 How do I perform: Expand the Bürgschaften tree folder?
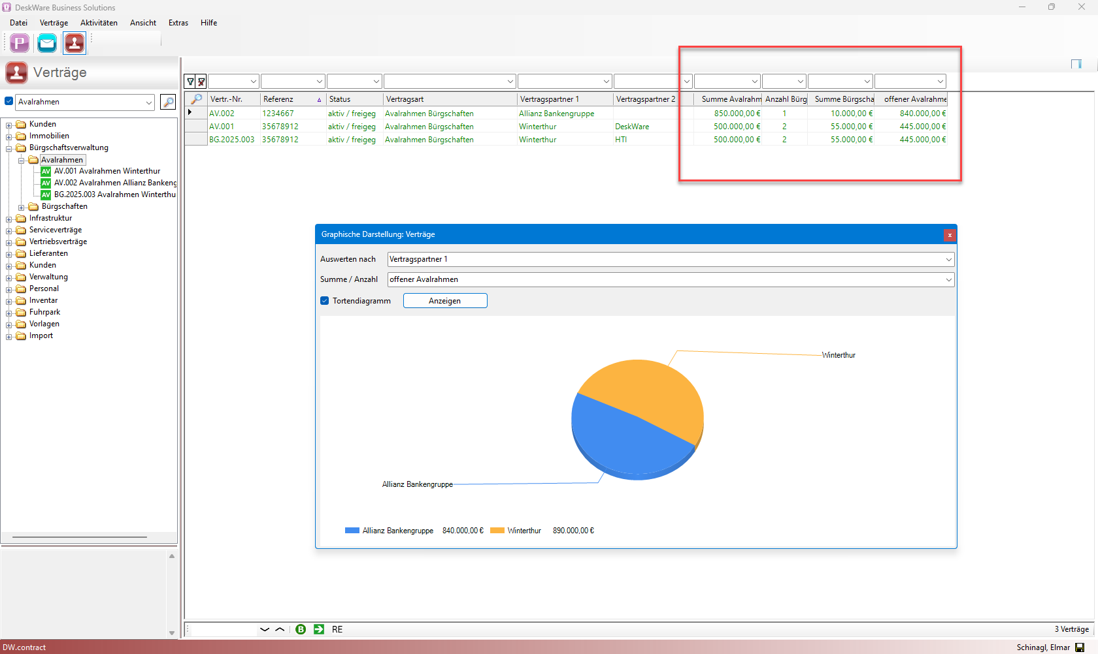[x=22, y=207]
